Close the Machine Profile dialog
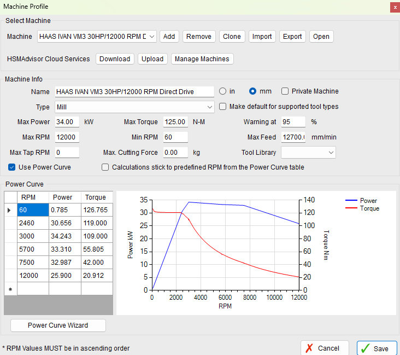This screenshot has width=400, height=355. coord(394,7)
